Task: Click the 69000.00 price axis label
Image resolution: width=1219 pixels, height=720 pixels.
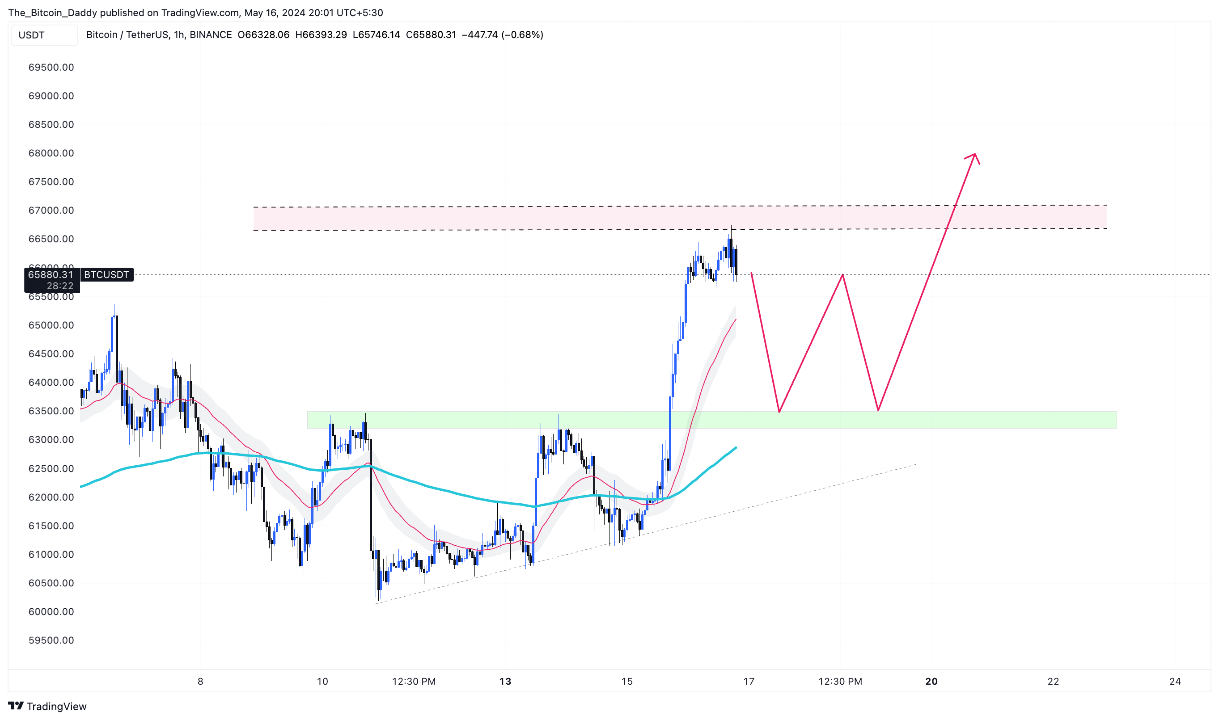Action: pyautogui.click(x=51, y=96)
